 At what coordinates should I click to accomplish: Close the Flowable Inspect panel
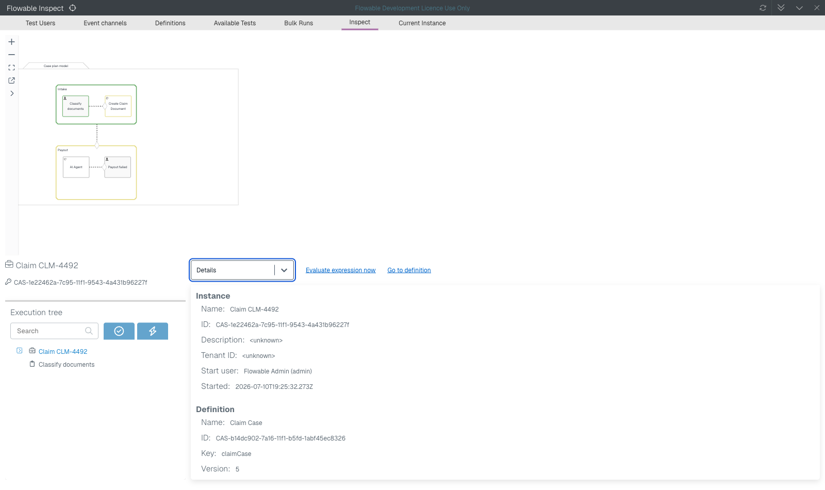tap(817, 8)
